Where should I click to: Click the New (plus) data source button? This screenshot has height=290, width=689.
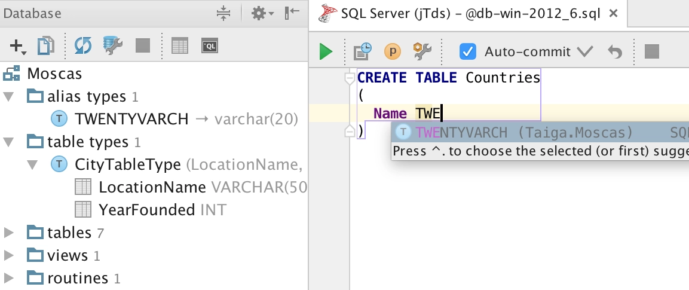coord(17,45)
